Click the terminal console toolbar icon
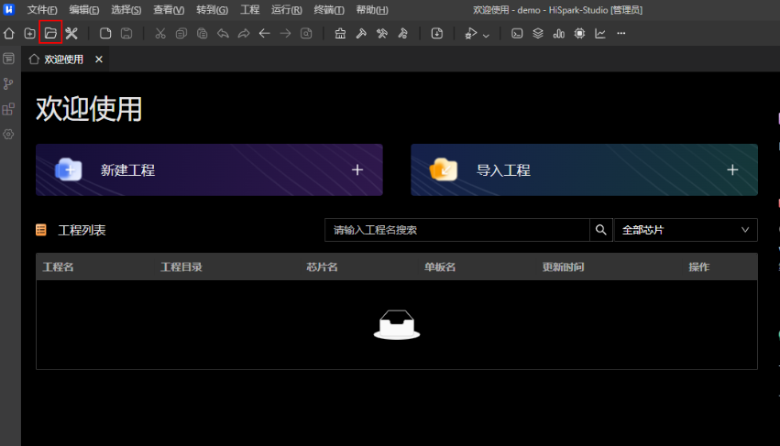 click(x=517, y=34)
